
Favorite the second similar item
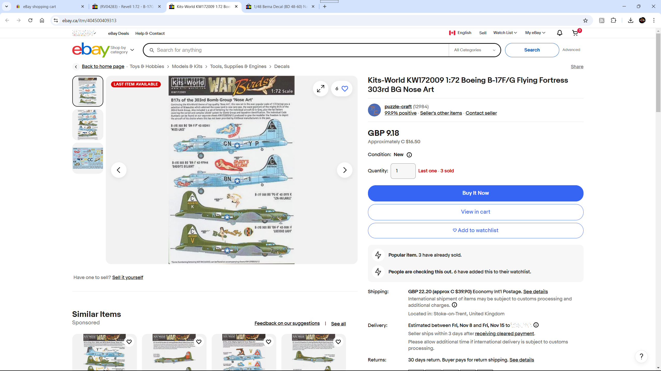[199, 342]
